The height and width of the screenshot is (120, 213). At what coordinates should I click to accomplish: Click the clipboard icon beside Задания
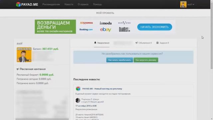[x=157, y=43]
